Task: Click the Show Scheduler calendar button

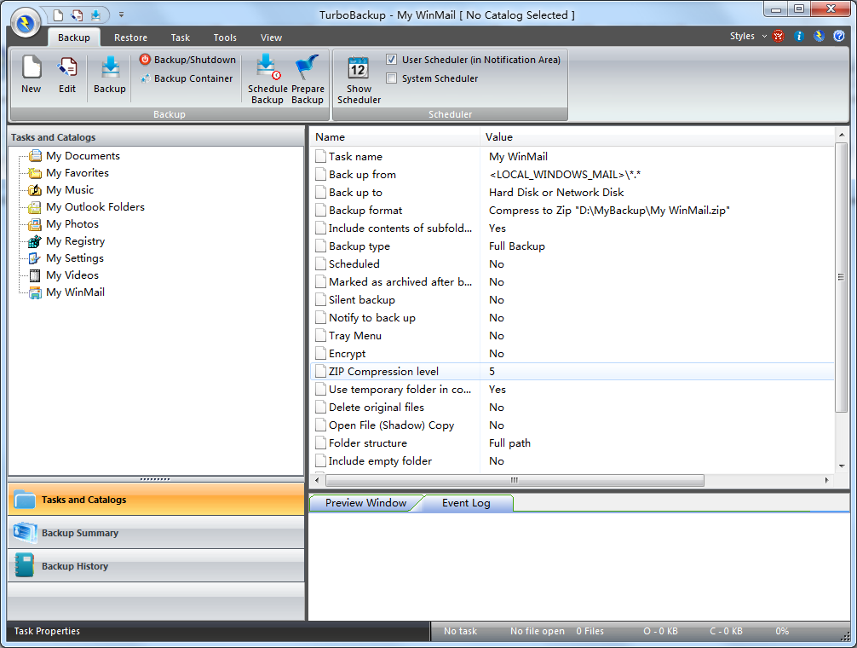Action: pos(359,78)
